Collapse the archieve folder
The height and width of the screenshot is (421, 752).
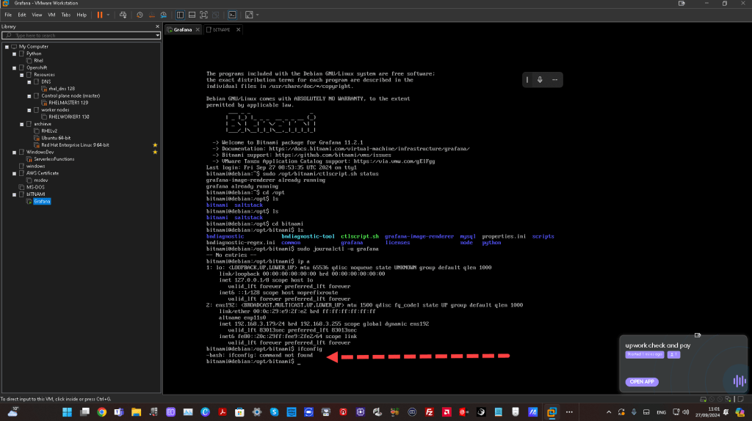[21, 124]
